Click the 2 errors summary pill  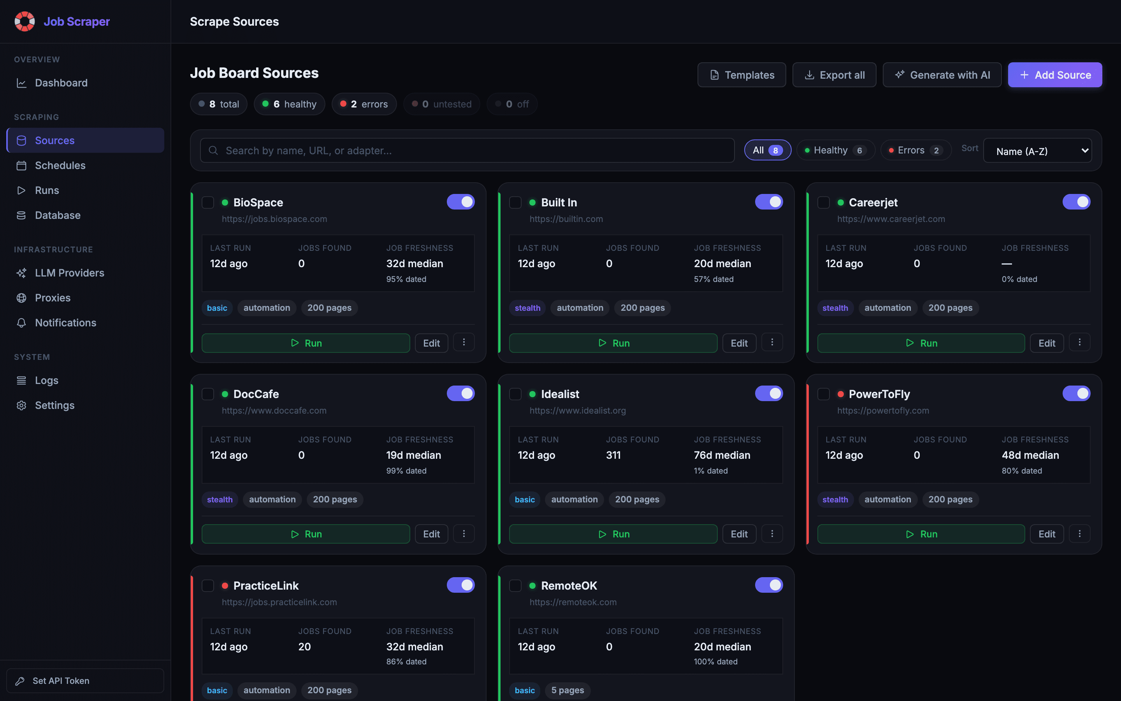pyautogui.click(x=364, y=104)
